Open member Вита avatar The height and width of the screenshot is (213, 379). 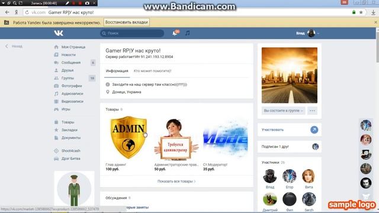pyautogui.click(x=309, y=176)
